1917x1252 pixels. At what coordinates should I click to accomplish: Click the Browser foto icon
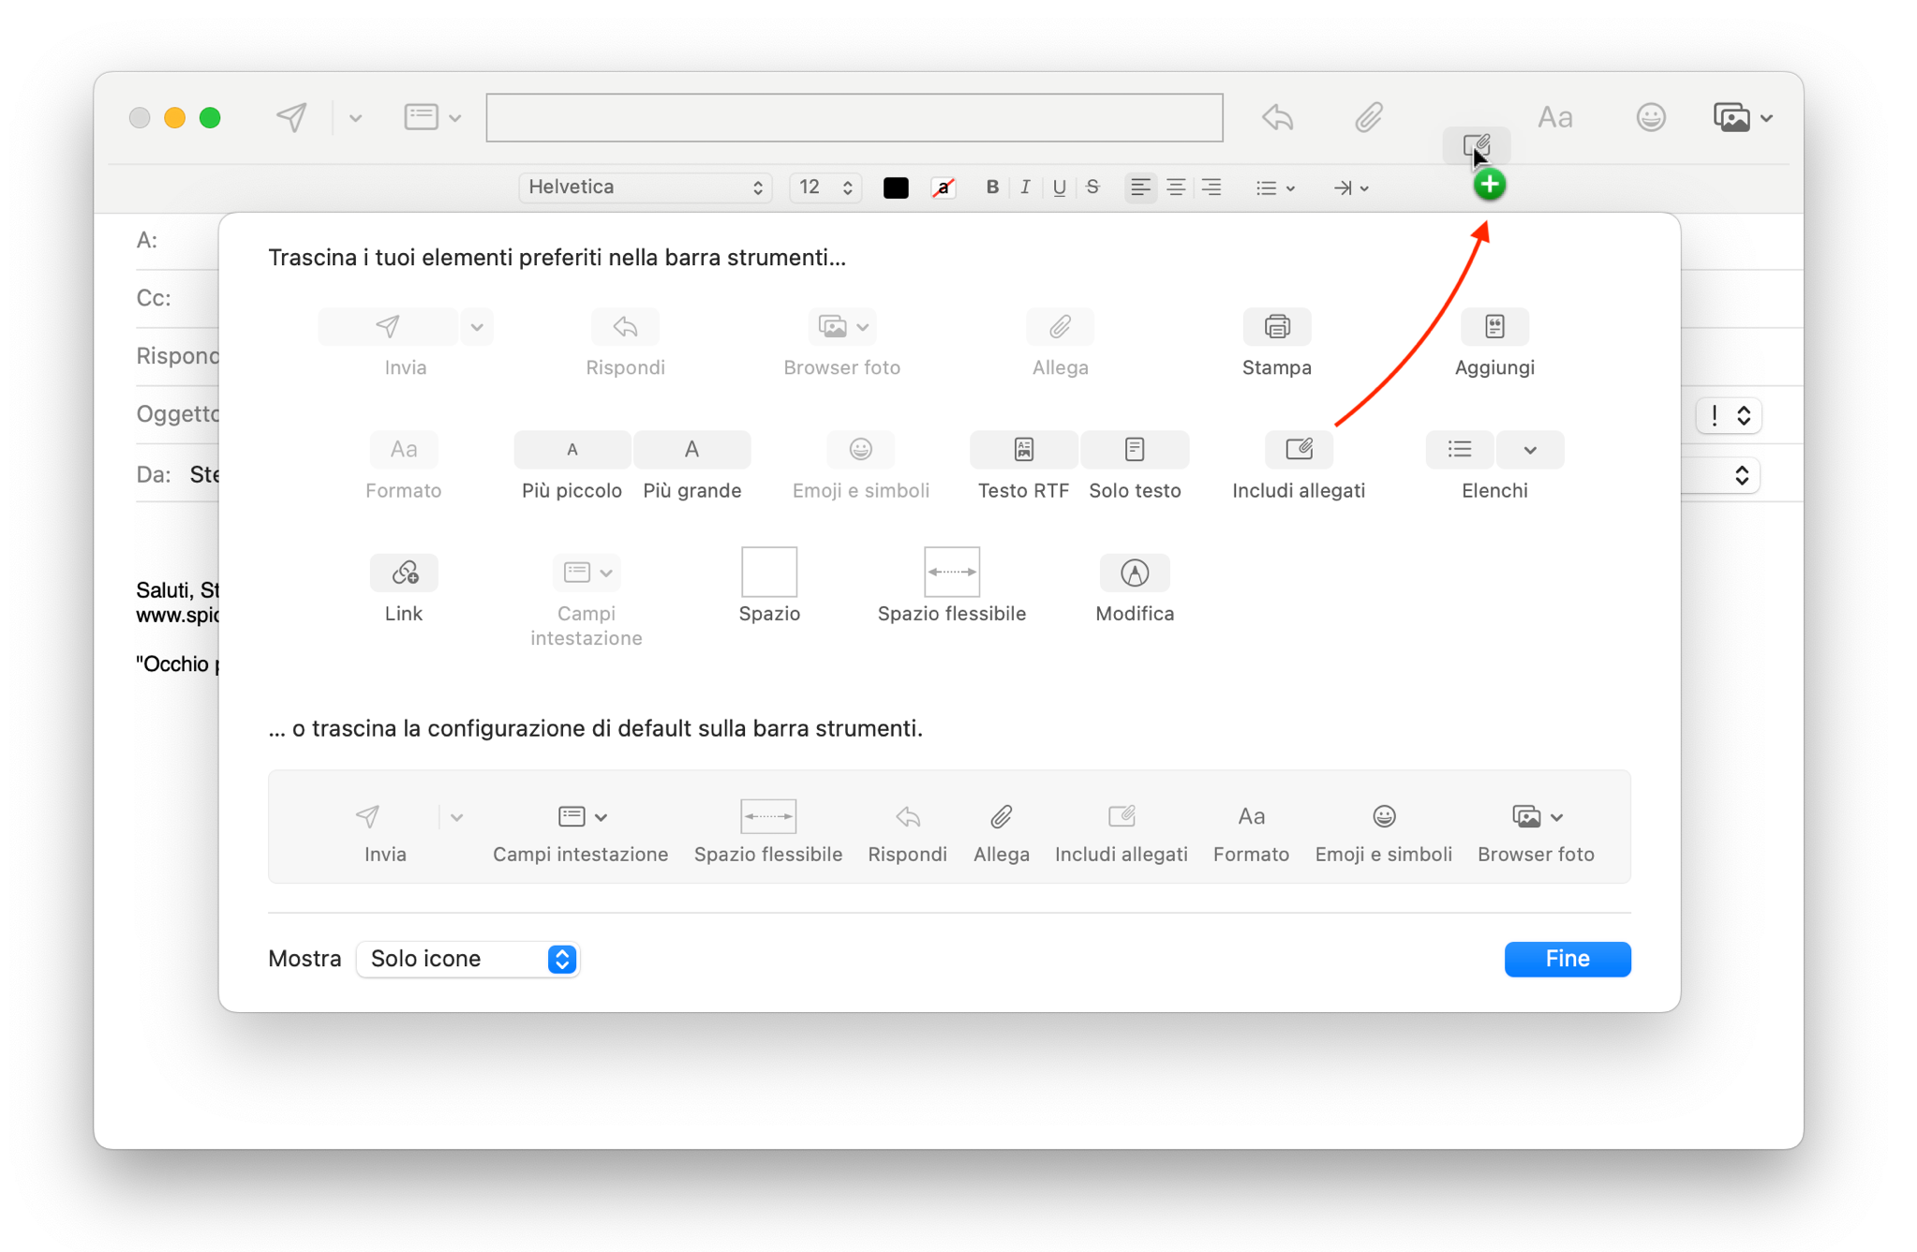833,326
